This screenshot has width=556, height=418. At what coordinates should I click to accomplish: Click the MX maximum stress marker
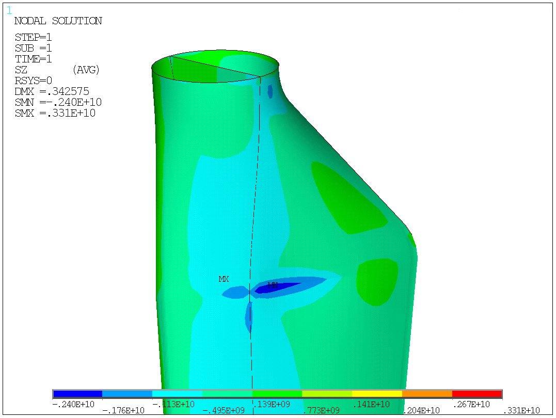(224, 279)
